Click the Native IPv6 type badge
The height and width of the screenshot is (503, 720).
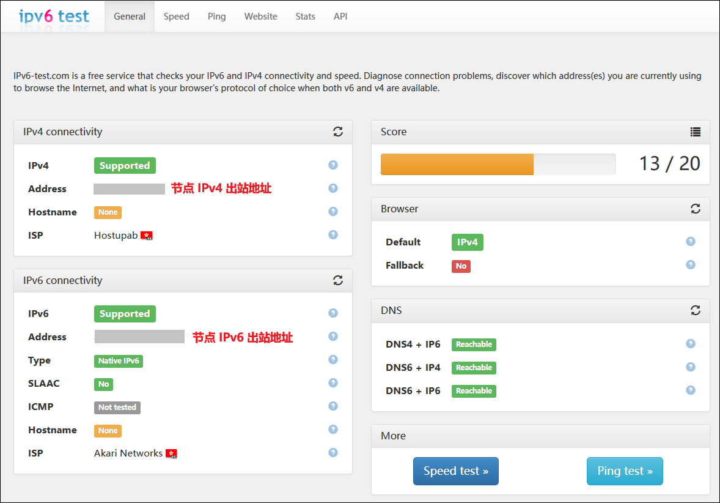click(x=119, y=361)
